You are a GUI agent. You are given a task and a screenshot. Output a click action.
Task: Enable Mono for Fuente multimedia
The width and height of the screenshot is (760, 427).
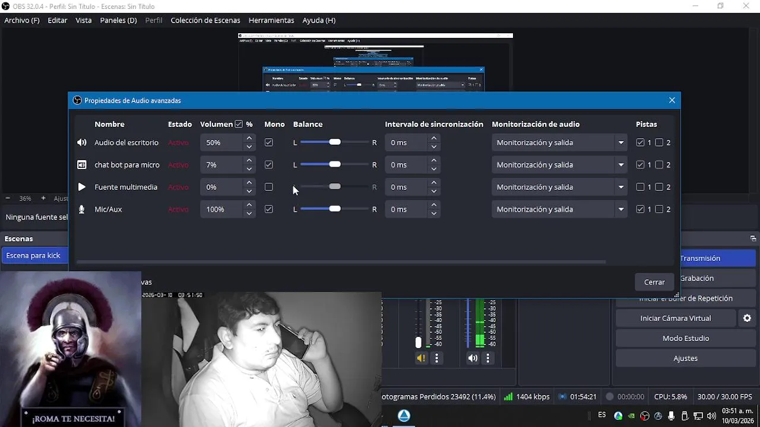pos(268,187)
